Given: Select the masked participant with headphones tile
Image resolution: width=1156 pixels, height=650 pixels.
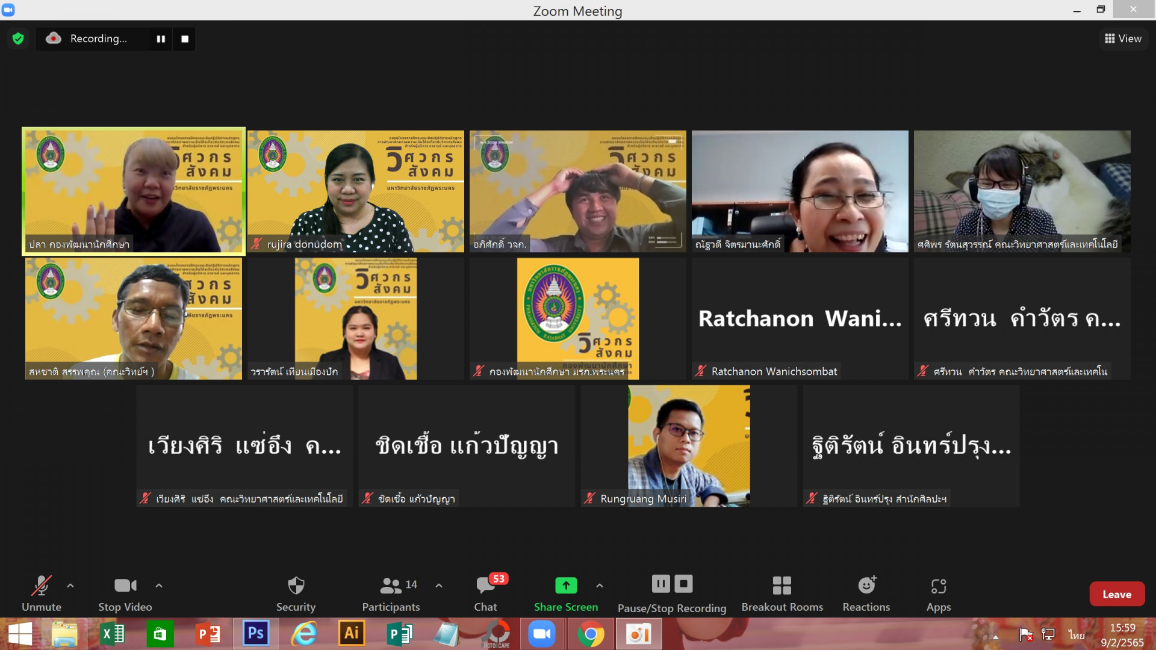Looking at the screenshot, I should [1022, 191].
